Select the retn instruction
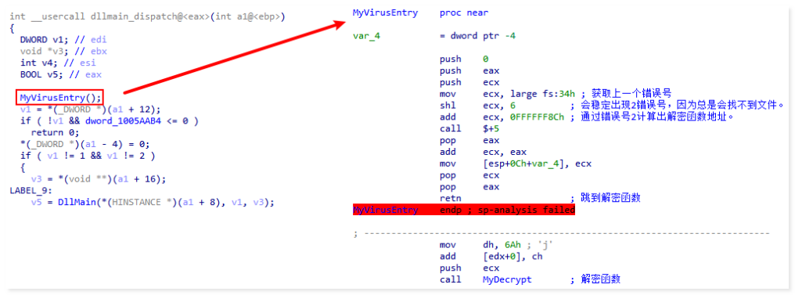 click(450, 198)
